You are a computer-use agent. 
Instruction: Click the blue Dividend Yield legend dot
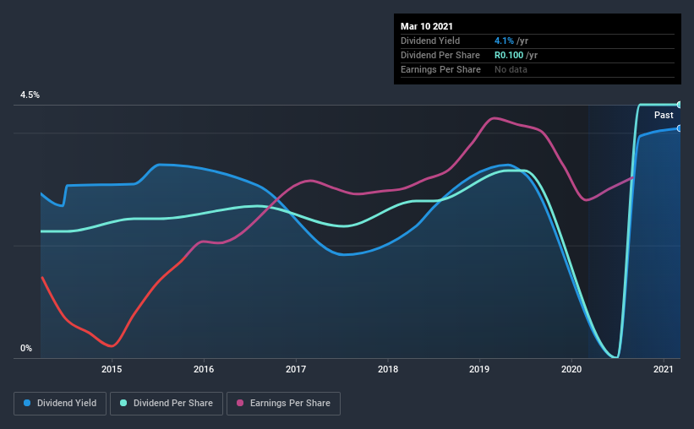tap(27, 403)
